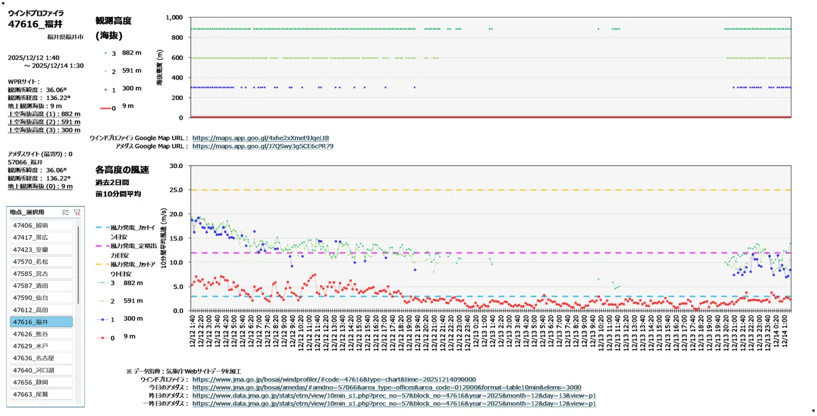Choose station 47626_熊谷 in slicer
This screenshot has width=817, height=416.
point(41,334)
